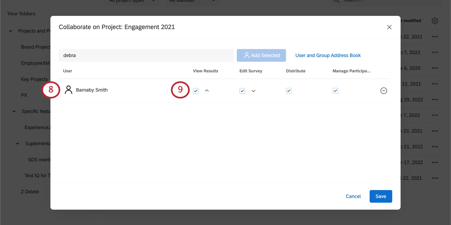Expand Edit Survey permission details chevron
451x225 pixels.
tap(254, 91)
